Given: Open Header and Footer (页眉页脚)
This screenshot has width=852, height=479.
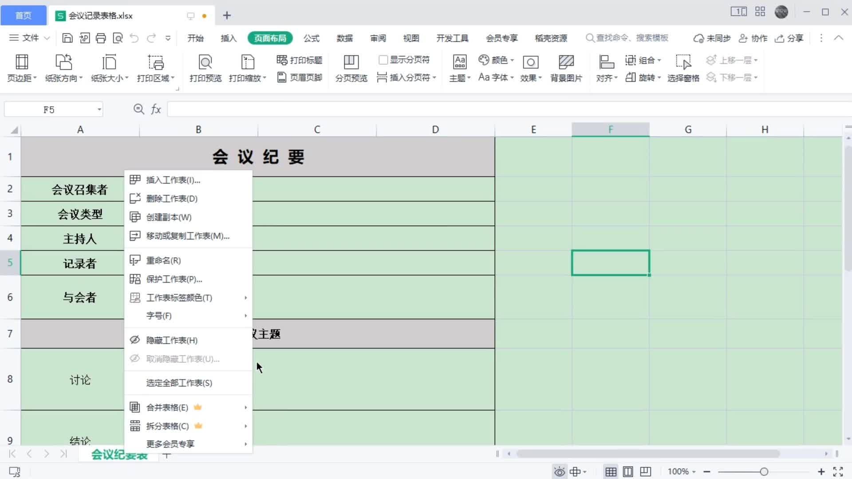Looking at the screenshot, I should pyautogui.click(x=300, y=78).
